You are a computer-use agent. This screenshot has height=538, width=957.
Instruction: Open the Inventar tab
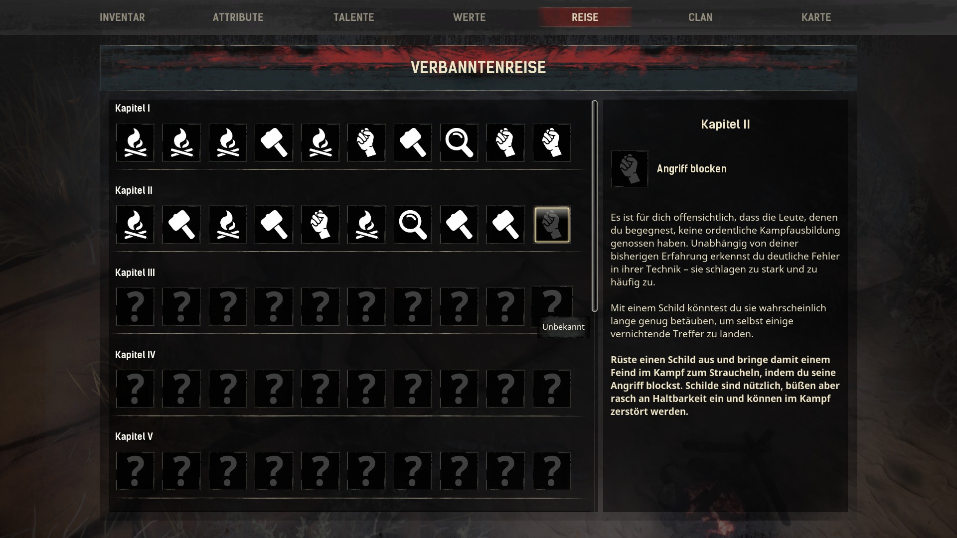pyautogui.click(x=122, y=17)
